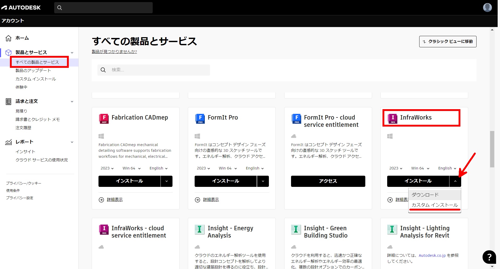Open the 2023 version dropdown for InfraWorks

396,168
